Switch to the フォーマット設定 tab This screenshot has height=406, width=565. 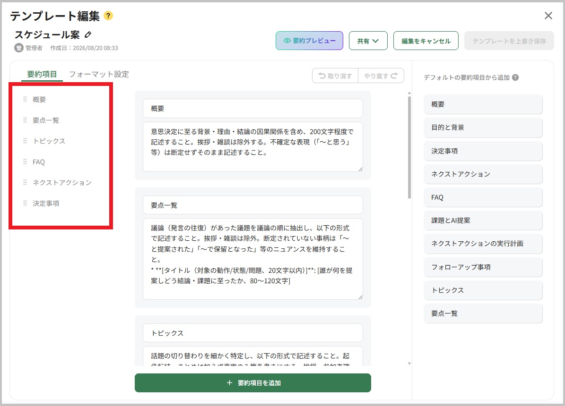pyautogui.click(x=99, y=74)
